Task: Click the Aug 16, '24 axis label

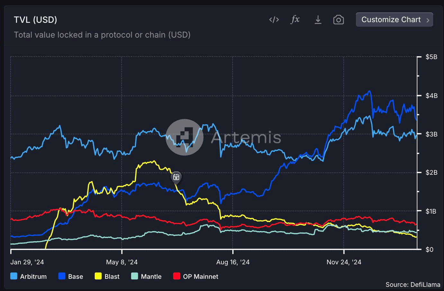Action: pyautogui.click(x=233, y=262)
